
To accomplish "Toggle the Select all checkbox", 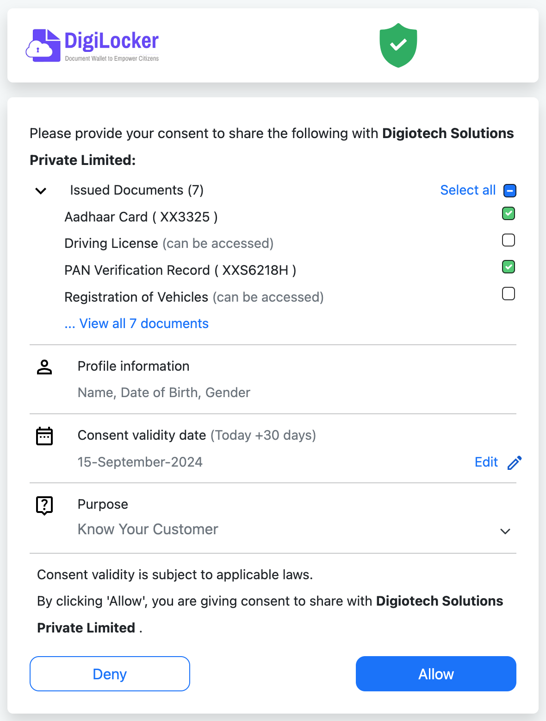I will 509,190.
